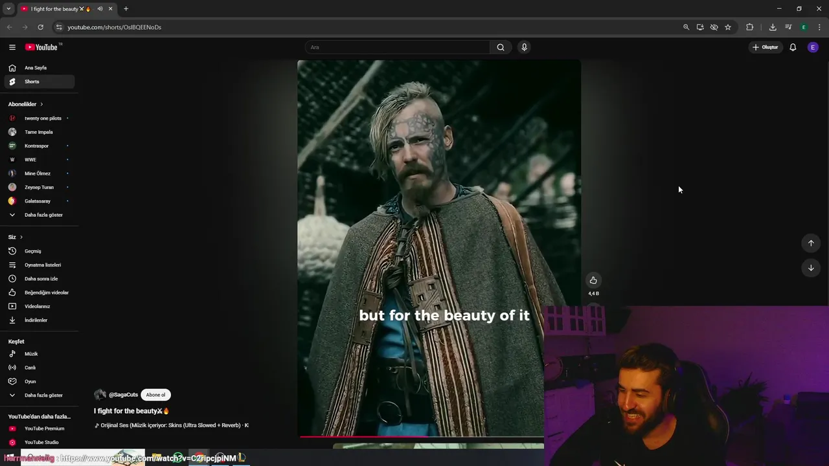
Task: Click the address bar URL
Action: [115, 27]
